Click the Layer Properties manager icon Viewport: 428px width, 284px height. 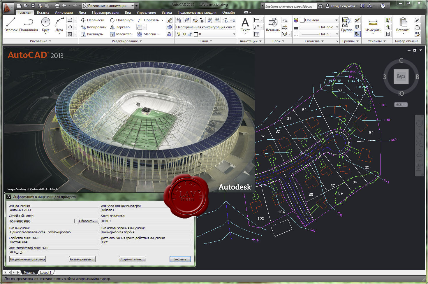(x=179, y=20)
